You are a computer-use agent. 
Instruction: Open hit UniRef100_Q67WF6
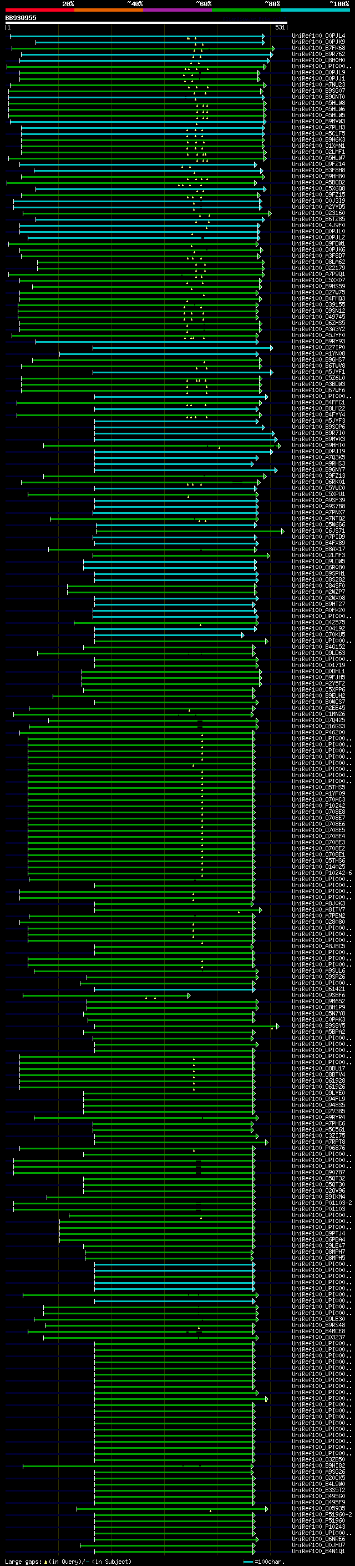point(318,391)
